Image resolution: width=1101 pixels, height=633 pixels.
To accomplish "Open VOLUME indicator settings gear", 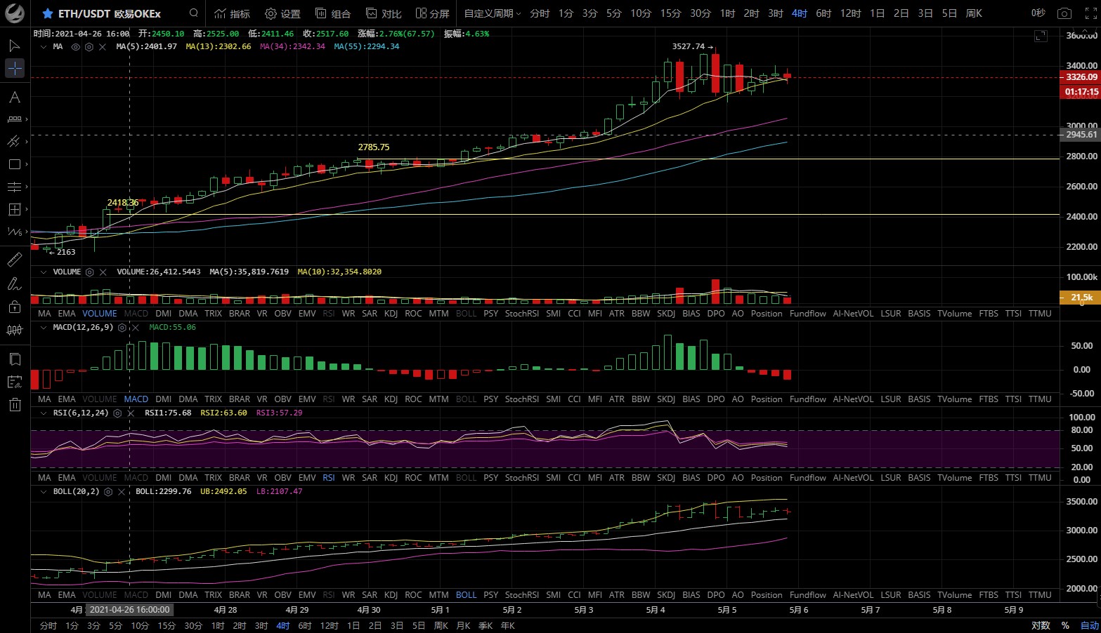I will coord(89,272).
